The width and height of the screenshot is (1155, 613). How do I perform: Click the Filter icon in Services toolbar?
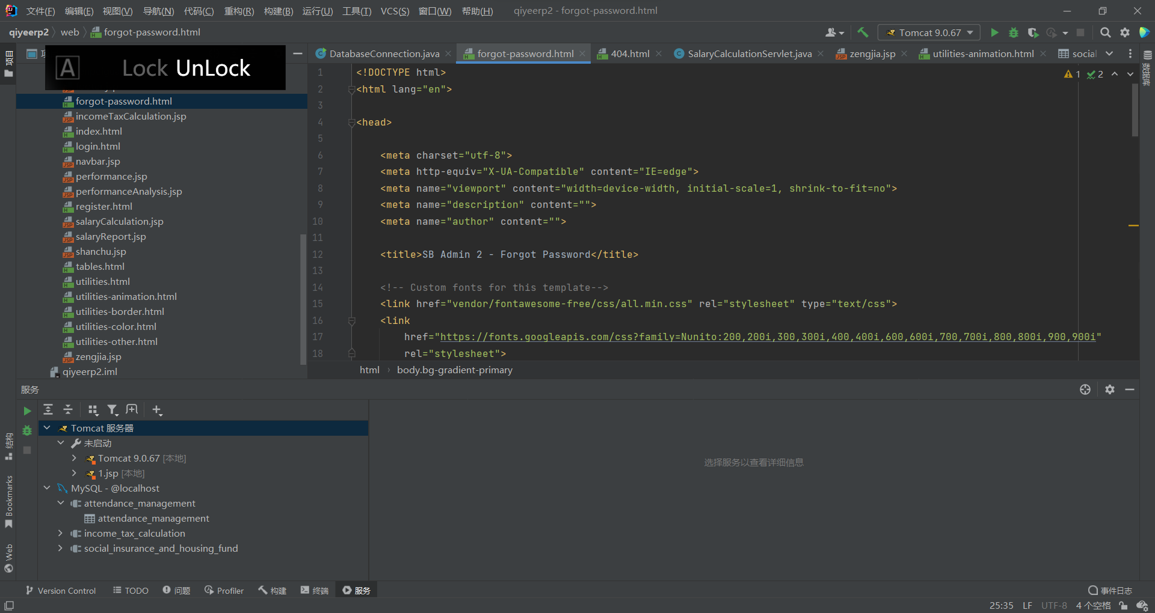(x=112, y=410)
